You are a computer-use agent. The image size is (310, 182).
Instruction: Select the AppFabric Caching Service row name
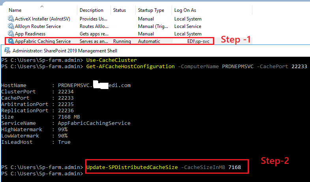43,41
